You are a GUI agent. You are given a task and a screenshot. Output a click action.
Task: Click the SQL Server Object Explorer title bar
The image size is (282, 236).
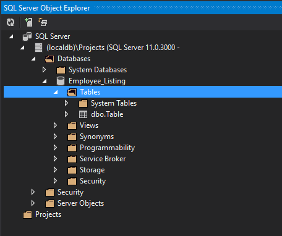[x=142, y=8]
